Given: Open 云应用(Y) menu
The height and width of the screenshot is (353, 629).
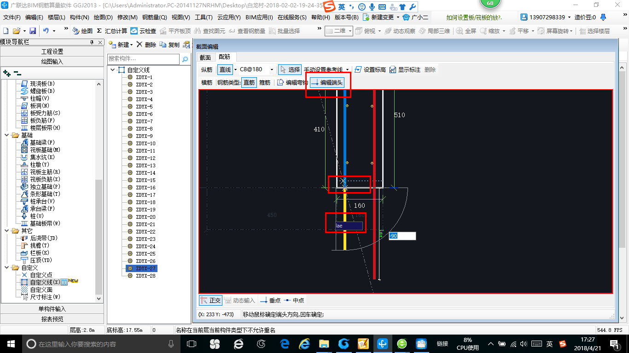Looking at the screenshot, I should (229, 17).
